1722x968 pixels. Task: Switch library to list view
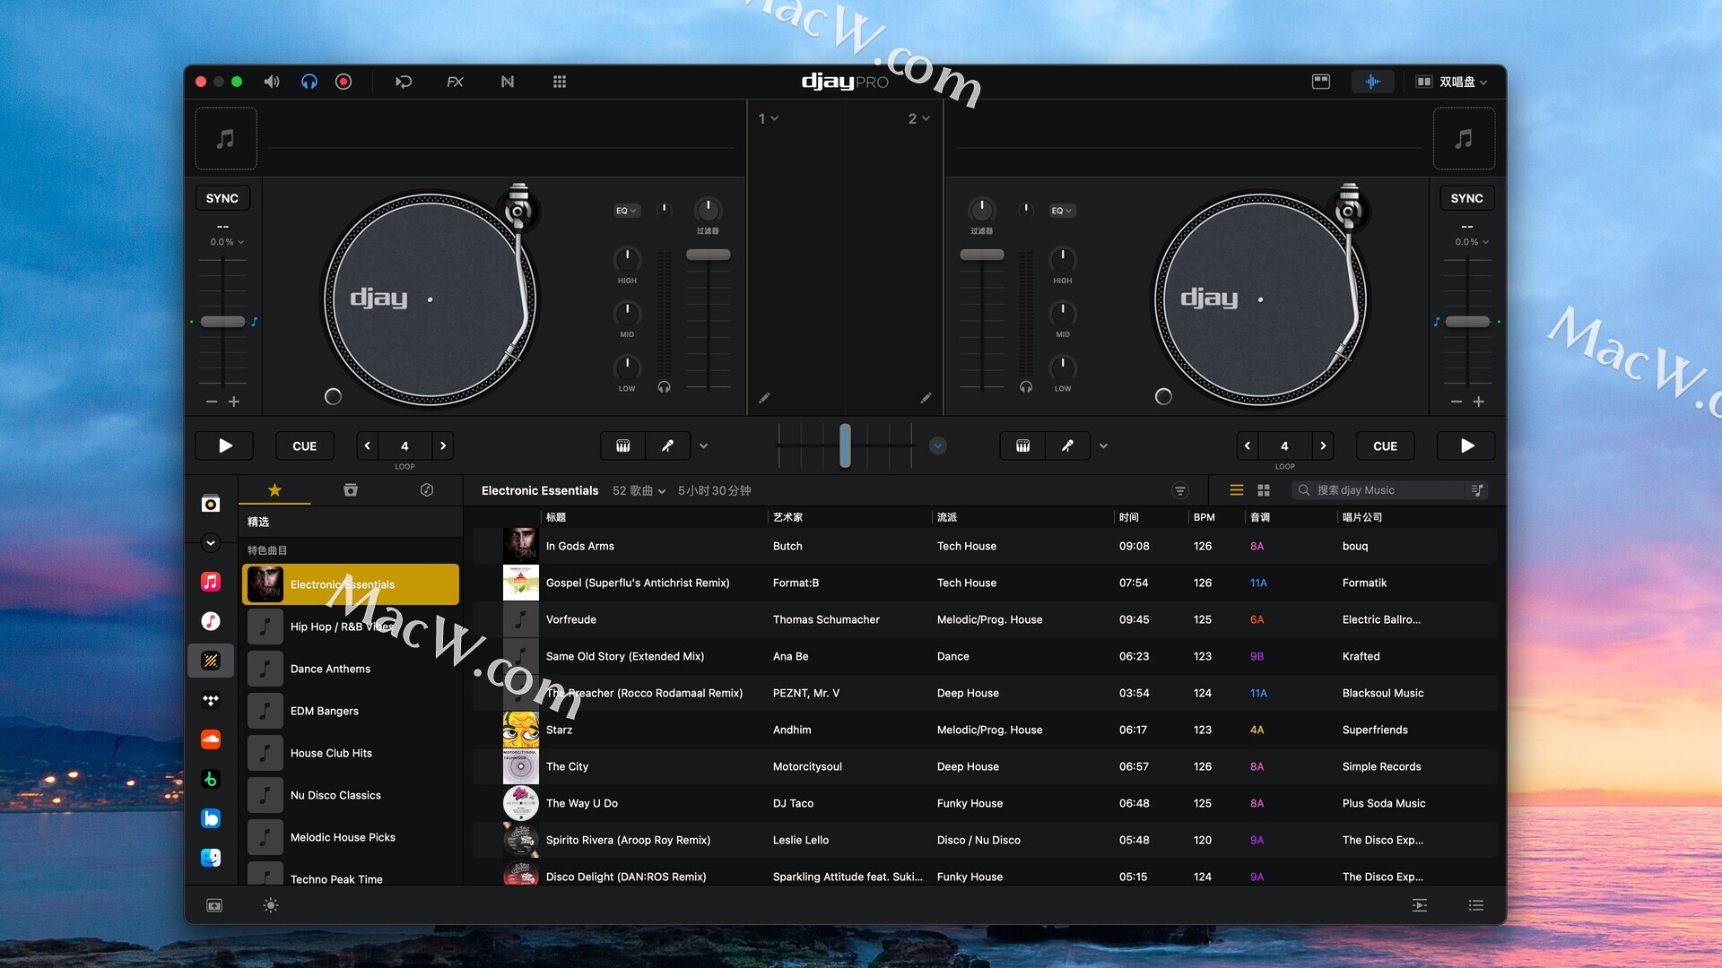[1237, 490]
